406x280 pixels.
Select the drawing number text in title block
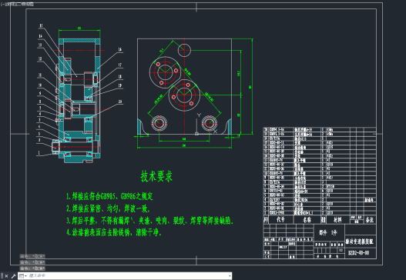[x=358, y=252]
